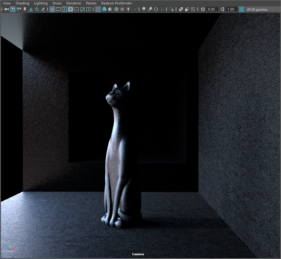Click the Camera label in the viewport

coord(138,254)
